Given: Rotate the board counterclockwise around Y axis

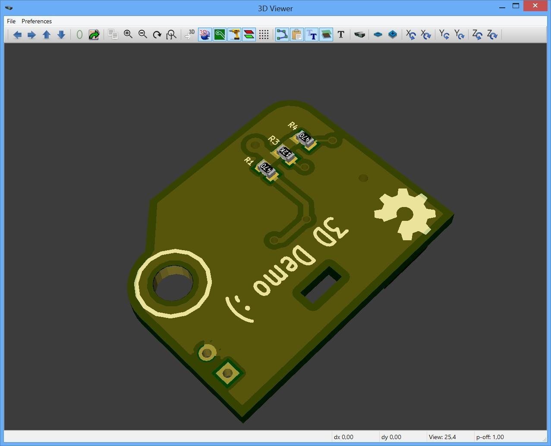Looking at the screenshot, I should coord(444,35).
